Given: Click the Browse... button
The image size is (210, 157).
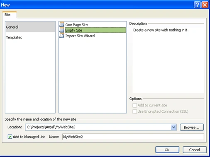Looking at the screenshot, I should [x=192, y=127].
